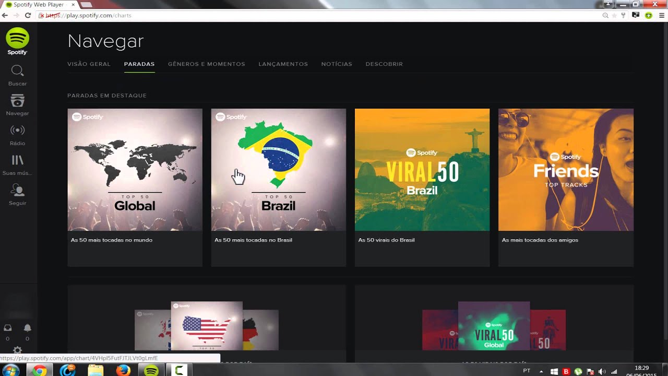Select the Paradas tab
The height and width of the screenshot is (376, 668).
(139, 64)
